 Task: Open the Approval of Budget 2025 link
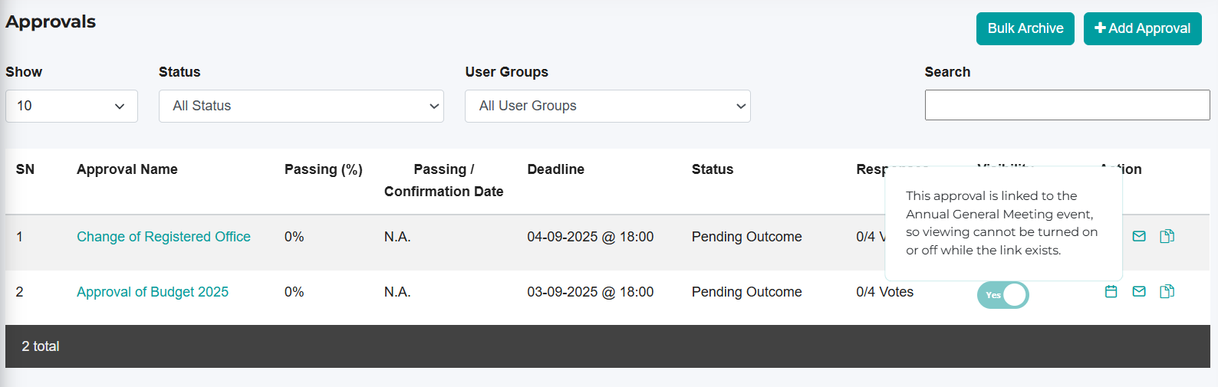pos(153,292)
